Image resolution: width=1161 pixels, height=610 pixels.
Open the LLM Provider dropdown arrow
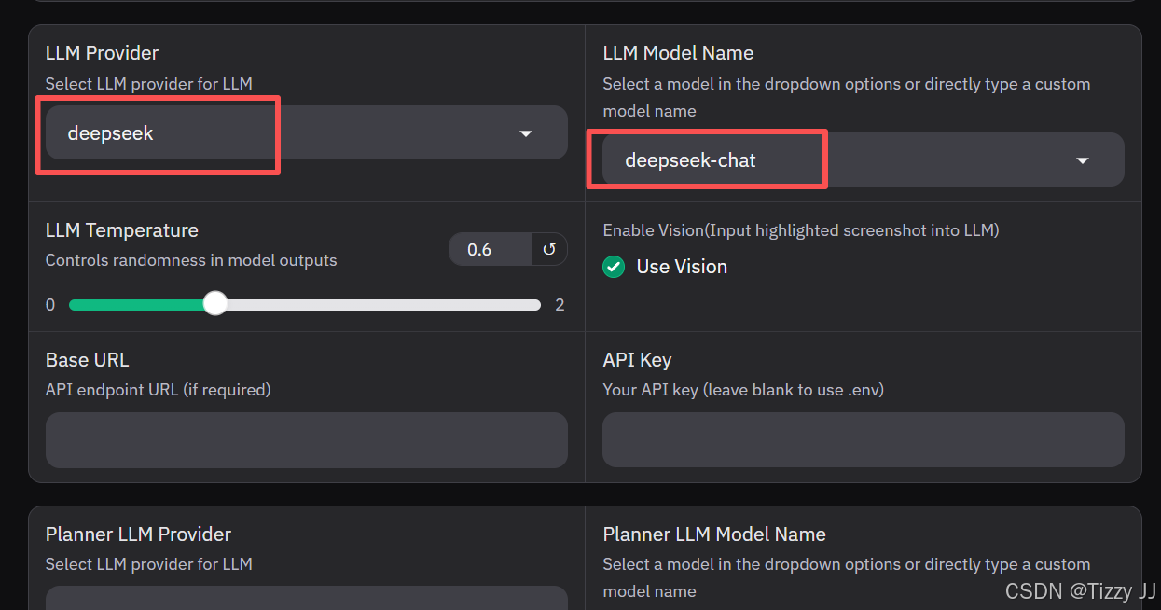(526, 133)
